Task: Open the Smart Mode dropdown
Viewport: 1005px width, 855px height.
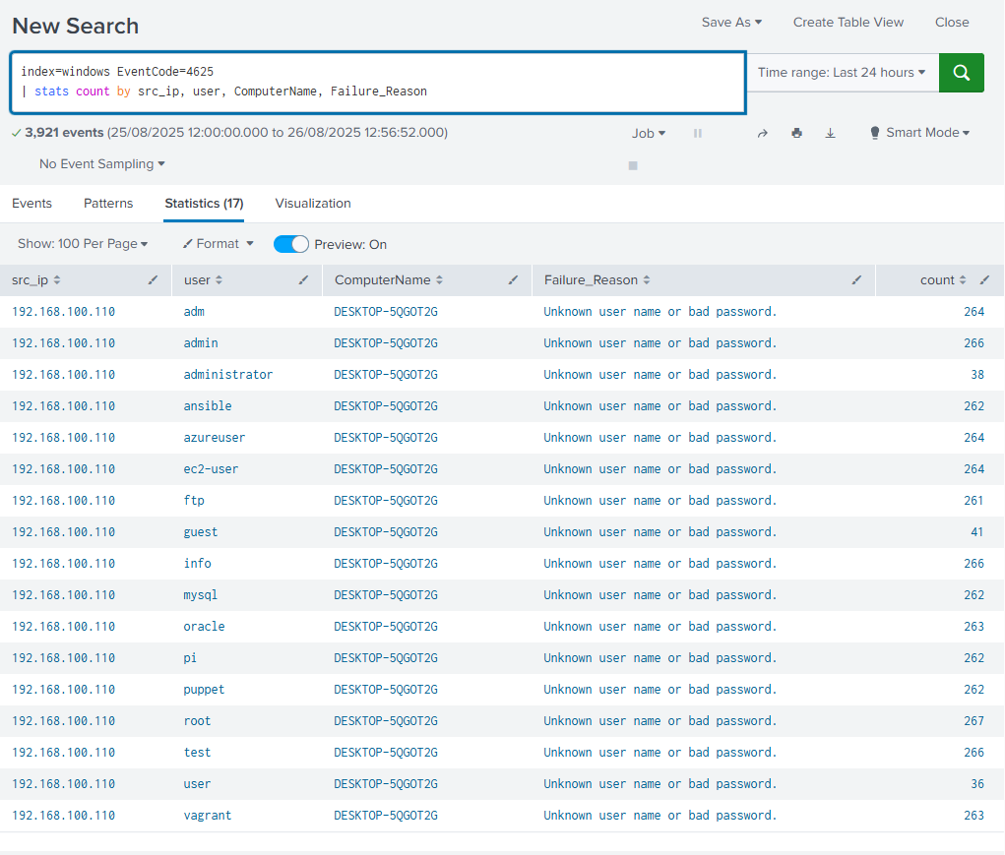Action: click(919, 133)
